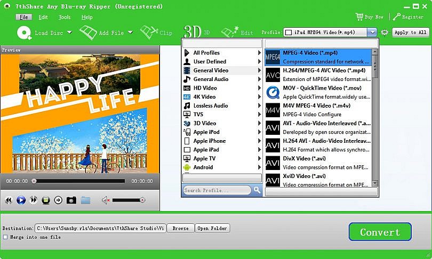Open the Load Disc dropdown arrow

click(x=70, y=33)
